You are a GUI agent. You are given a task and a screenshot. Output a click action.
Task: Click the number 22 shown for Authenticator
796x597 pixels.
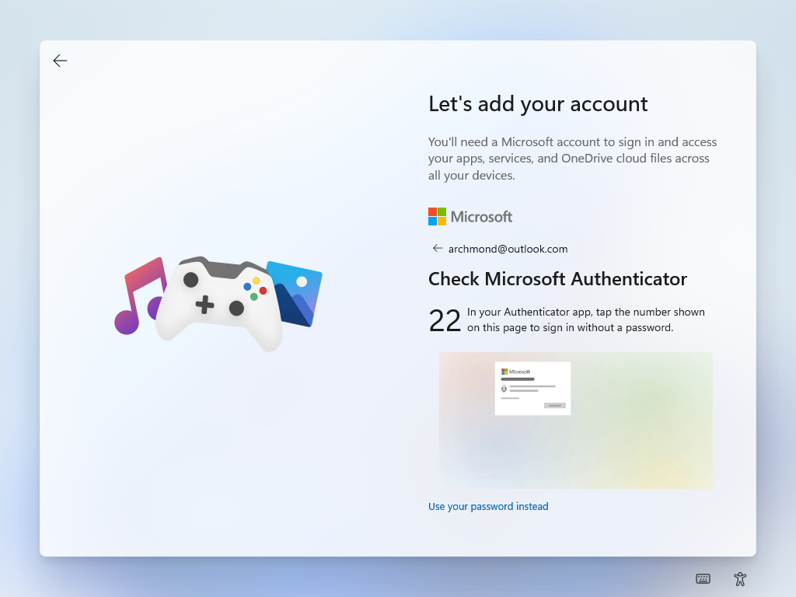pyautogui.click(x=445, y=321)
